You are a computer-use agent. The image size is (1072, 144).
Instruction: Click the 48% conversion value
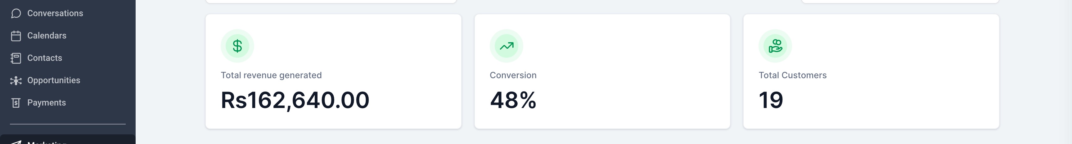513,100
